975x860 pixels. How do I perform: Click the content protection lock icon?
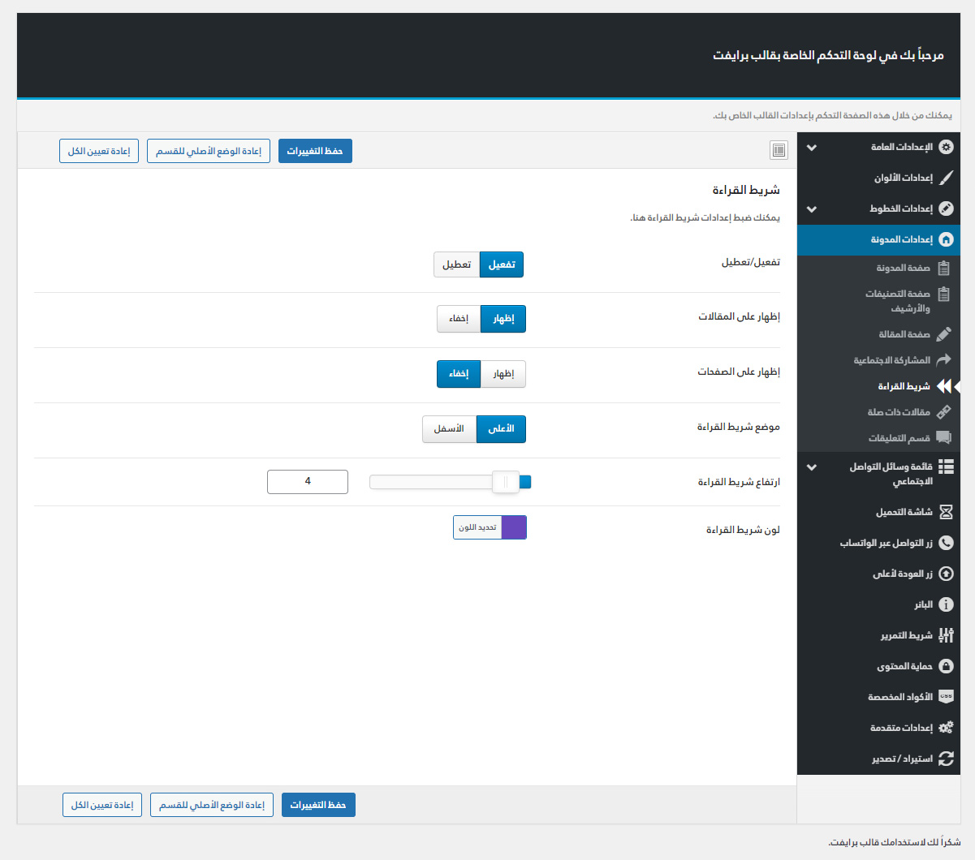coord(946,666)
